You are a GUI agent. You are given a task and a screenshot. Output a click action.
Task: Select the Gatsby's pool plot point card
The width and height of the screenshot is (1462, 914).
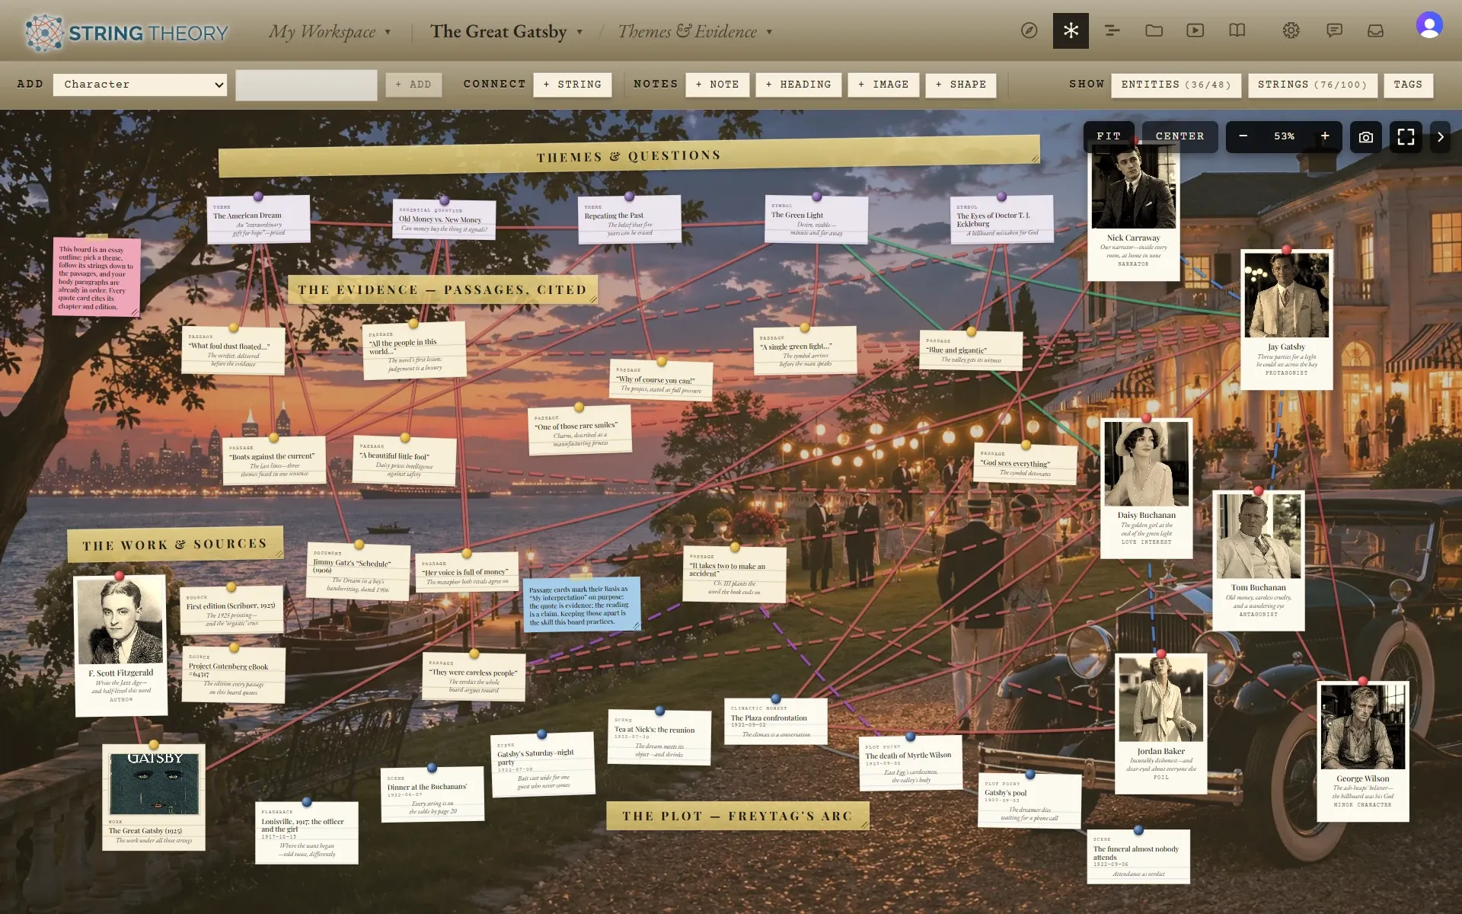pyautogui.click(x=1029, y=801)
